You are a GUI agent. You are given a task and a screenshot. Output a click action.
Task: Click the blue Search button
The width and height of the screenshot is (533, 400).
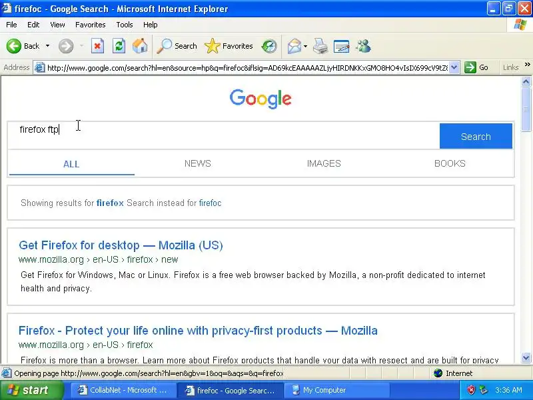tap(476, 136)
